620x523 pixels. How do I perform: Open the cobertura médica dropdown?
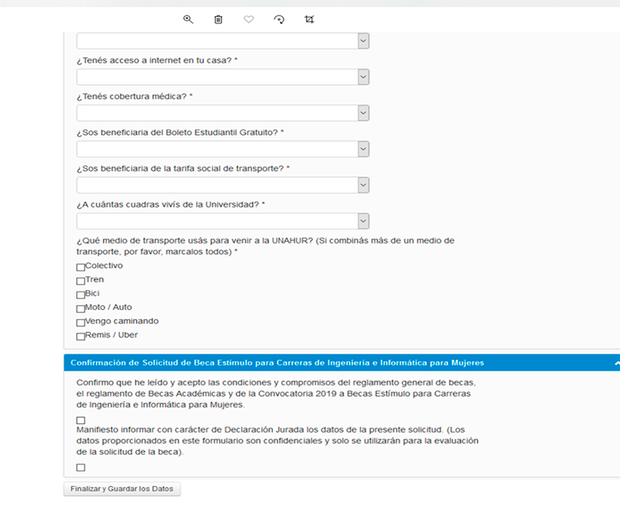tap(223, 113)
